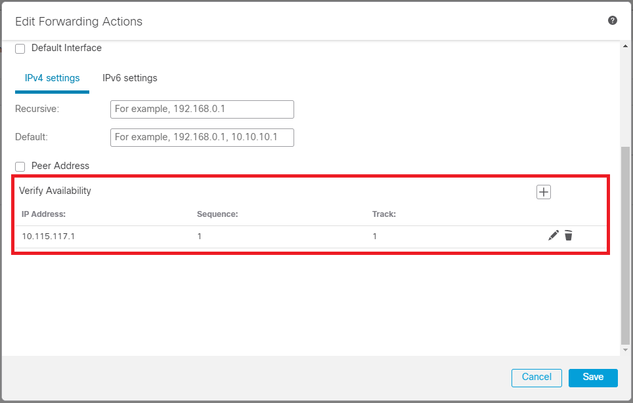Delete the 10.115.117.1 entry with trash icon

(569, 235)
